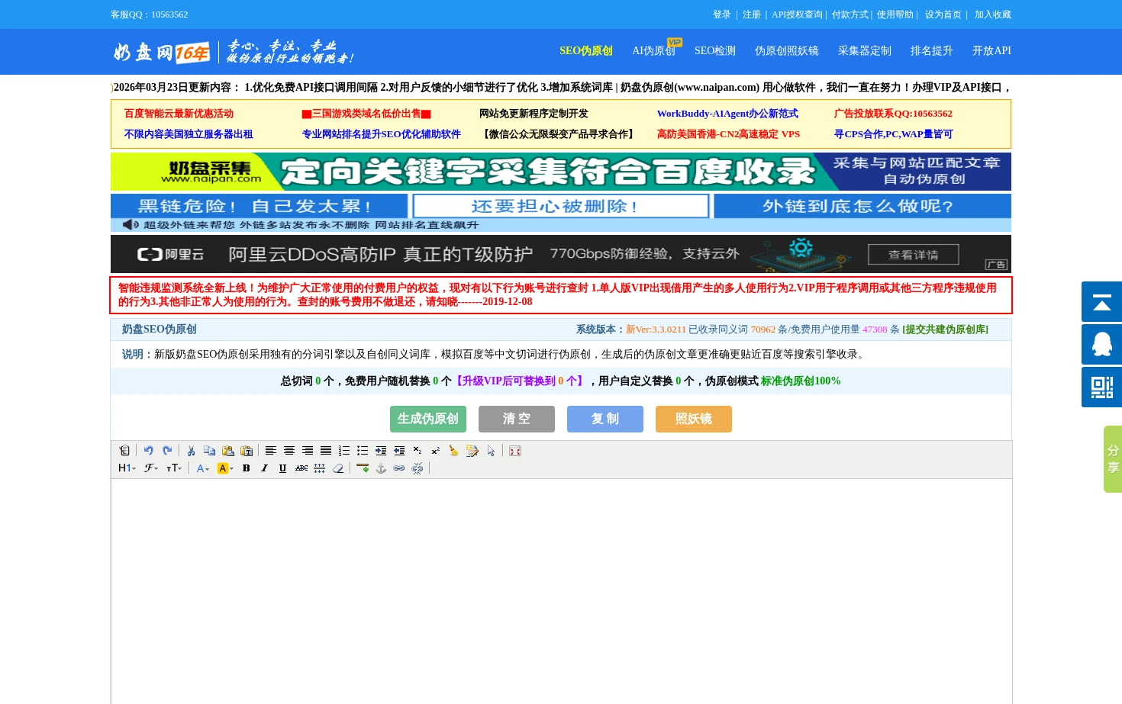Align text left in the editor
This screenshot has height=704, width=1122.
pos(271,451)
